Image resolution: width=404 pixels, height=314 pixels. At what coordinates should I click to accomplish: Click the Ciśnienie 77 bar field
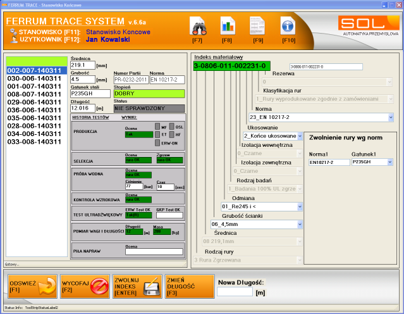pyautogui.click(x=134, y=187)
